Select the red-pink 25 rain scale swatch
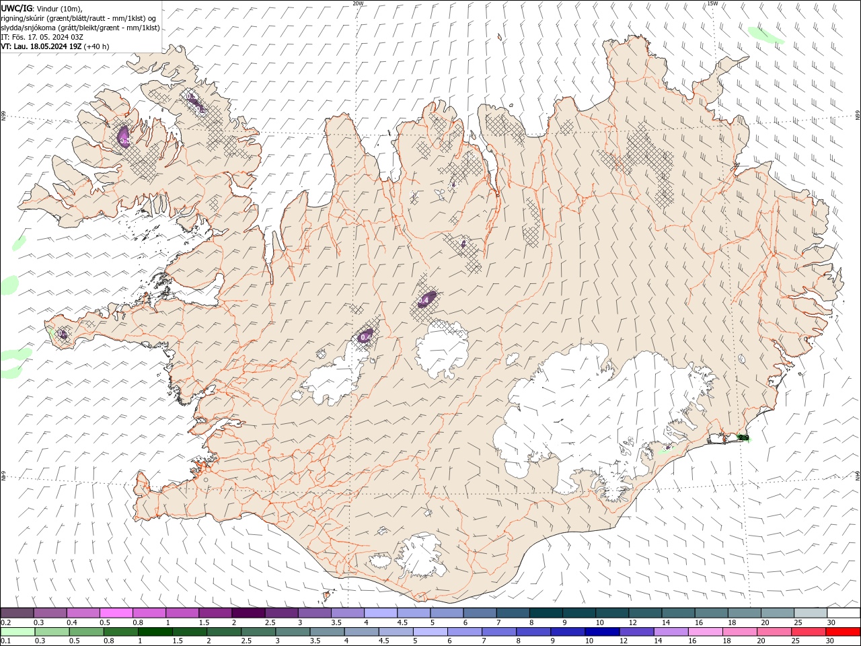The image size is (861, 646). tap(809, 632)
